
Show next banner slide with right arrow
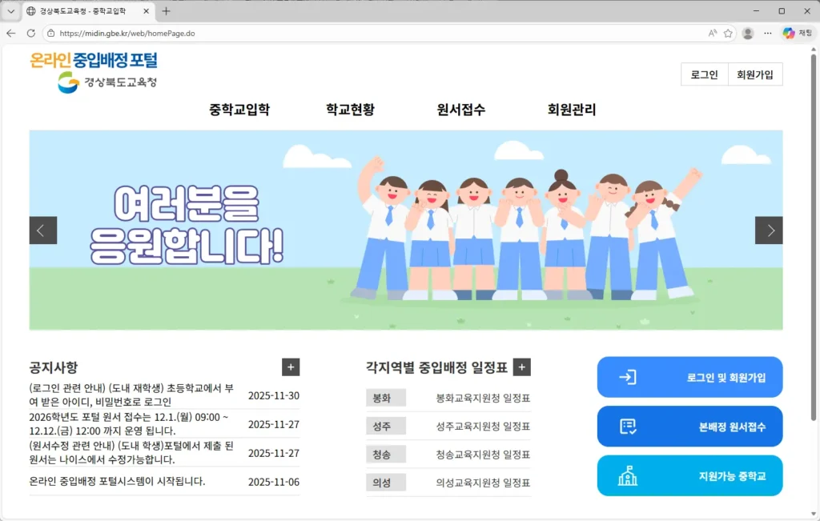coord(769,230)
